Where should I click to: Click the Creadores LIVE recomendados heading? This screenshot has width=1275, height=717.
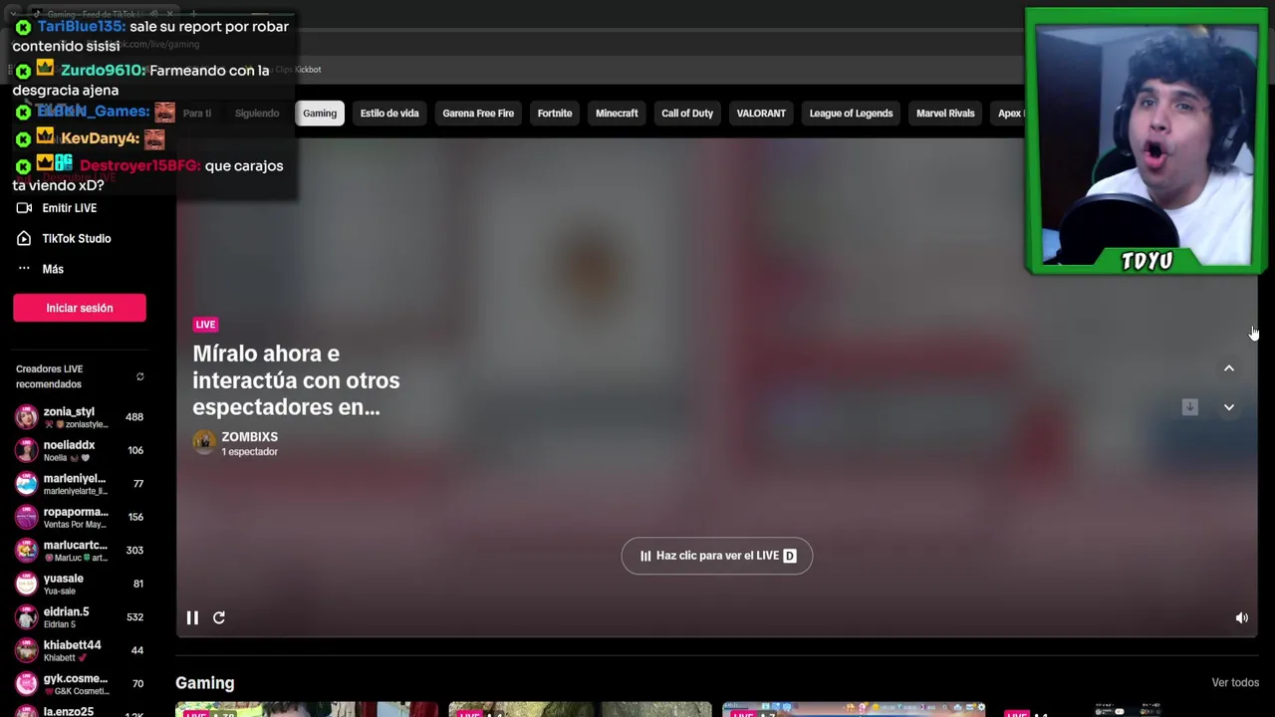(x=49, y=376)
